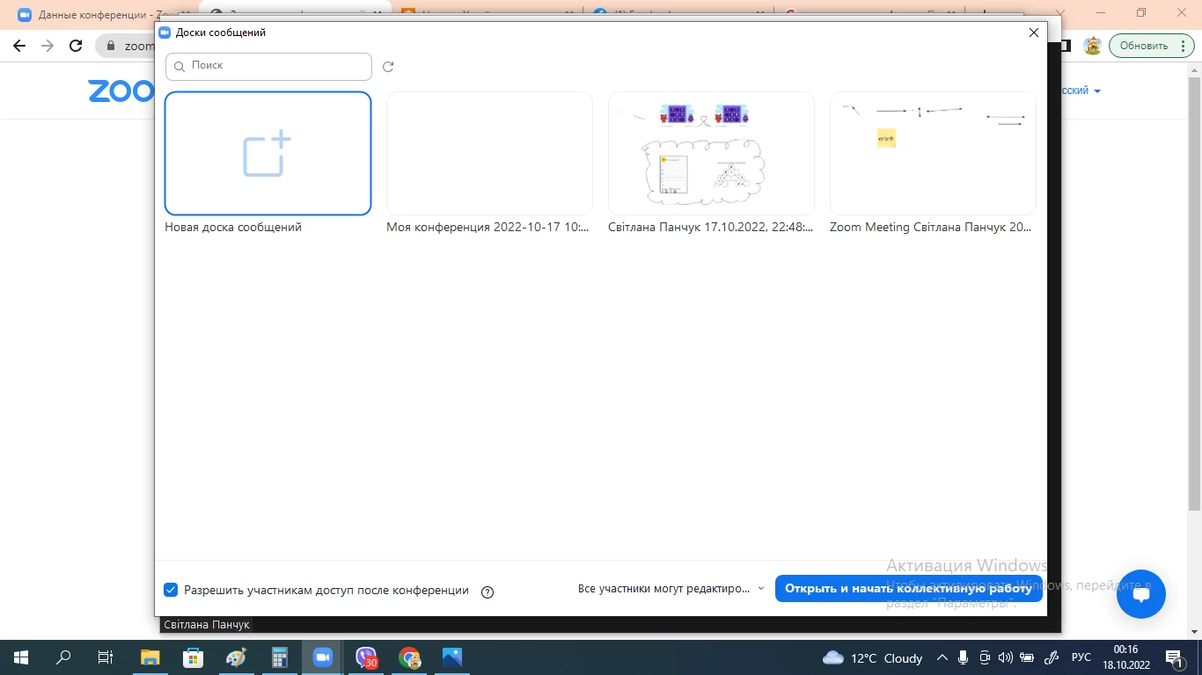
Task: Show hidden tray icons chevron
Action: pyautogui.click(x=942, y=657)
